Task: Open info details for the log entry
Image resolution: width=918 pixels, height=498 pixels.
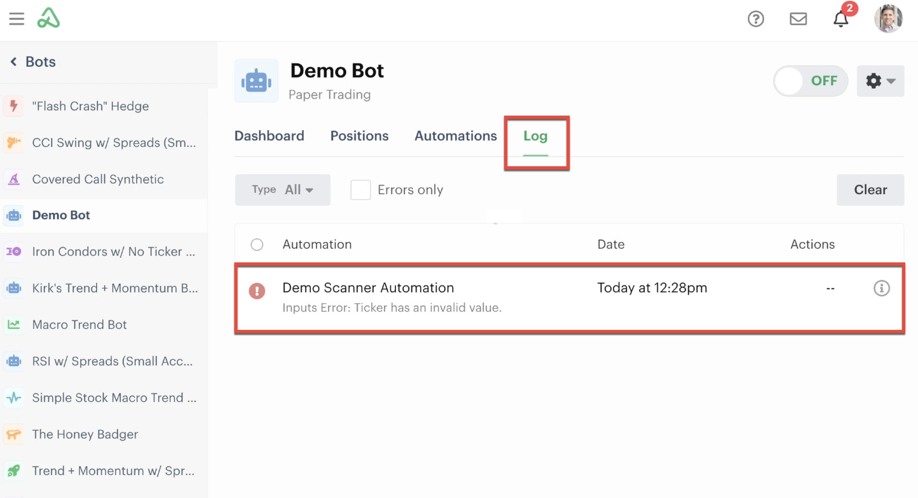Action: (x=881, y=288)
